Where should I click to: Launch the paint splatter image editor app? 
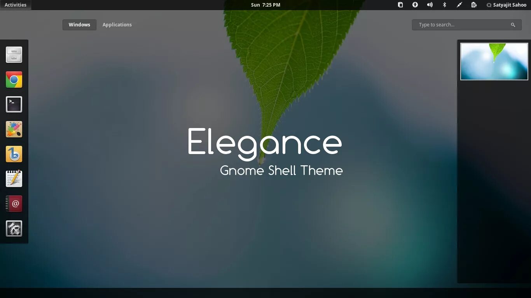point(14,129)
